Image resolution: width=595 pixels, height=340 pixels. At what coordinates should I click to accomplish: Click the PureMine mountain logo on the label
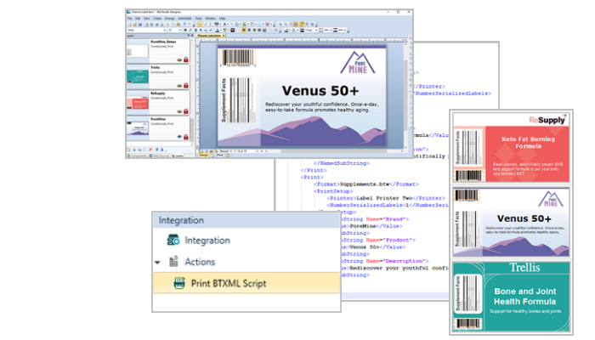pyautogui.click(x=358, y=64)
